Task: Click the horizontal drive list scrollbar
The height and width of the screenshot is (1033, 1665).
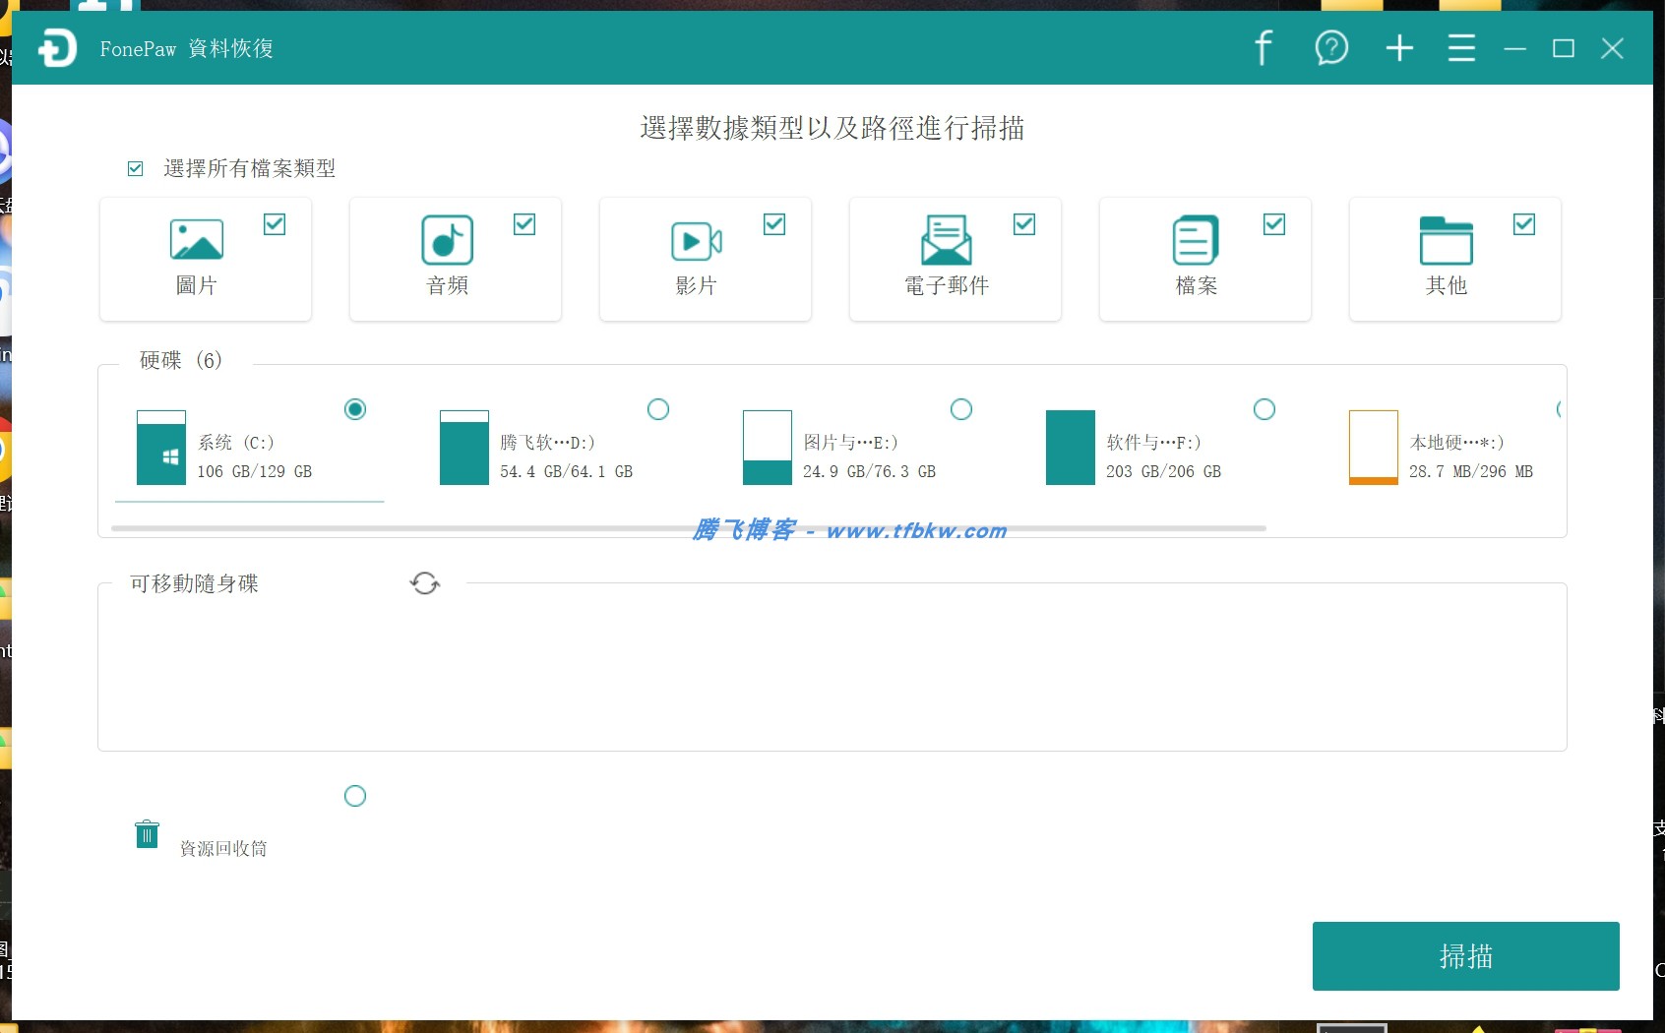Action: point(689,527)
